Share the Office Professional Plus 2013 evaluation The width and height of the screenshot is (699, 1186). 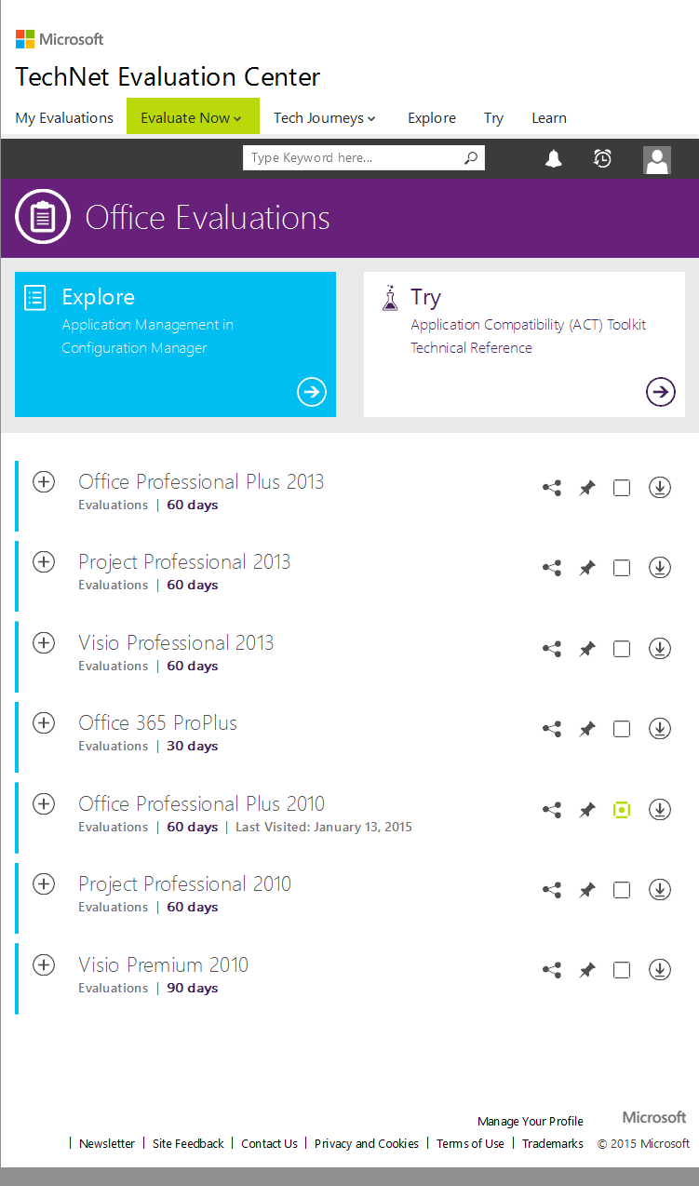551,487
